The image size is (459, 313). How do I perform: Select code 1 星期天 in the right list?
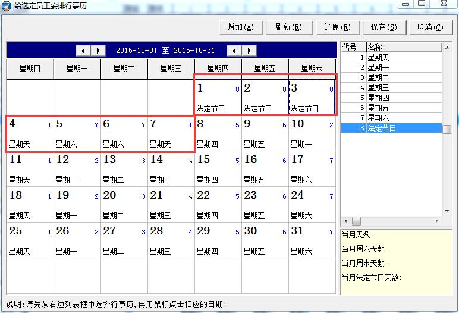coord(391,57)
